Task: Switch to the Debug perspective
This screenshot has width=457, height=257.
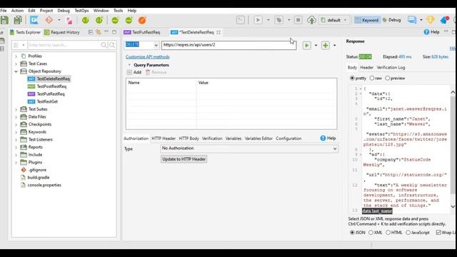Action: tap(391, 20)
